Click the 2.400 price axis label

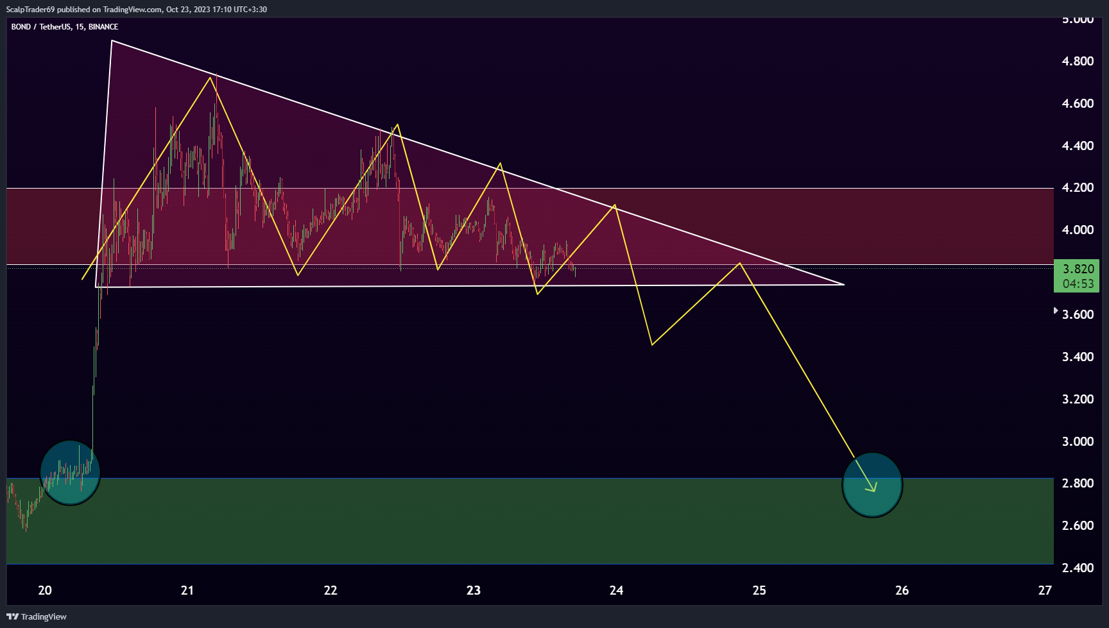tap(1078, 568)
